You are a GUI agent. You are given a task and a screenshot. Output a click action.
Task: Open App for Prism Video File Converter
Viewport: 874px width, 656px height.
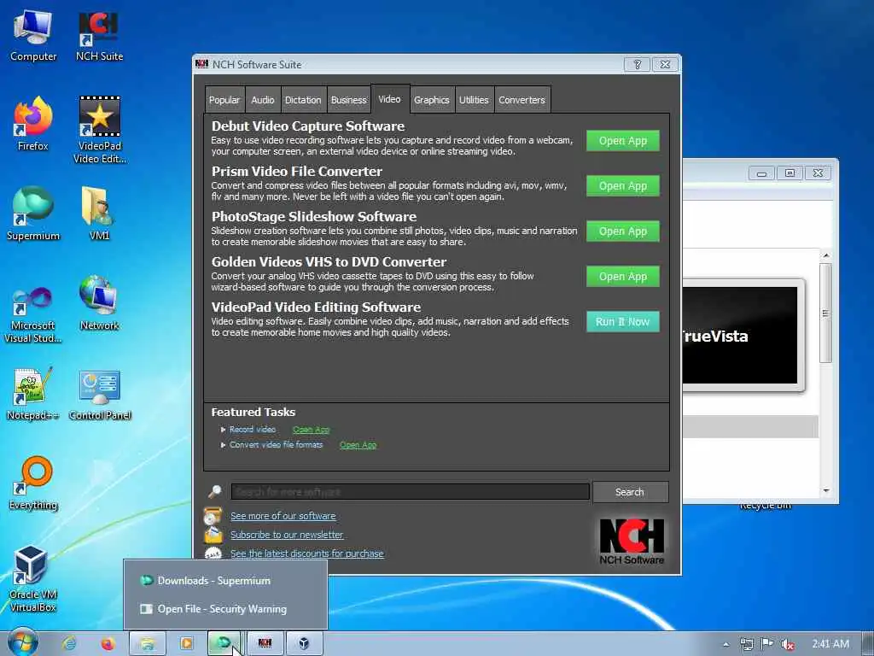(x=622, y=185)
